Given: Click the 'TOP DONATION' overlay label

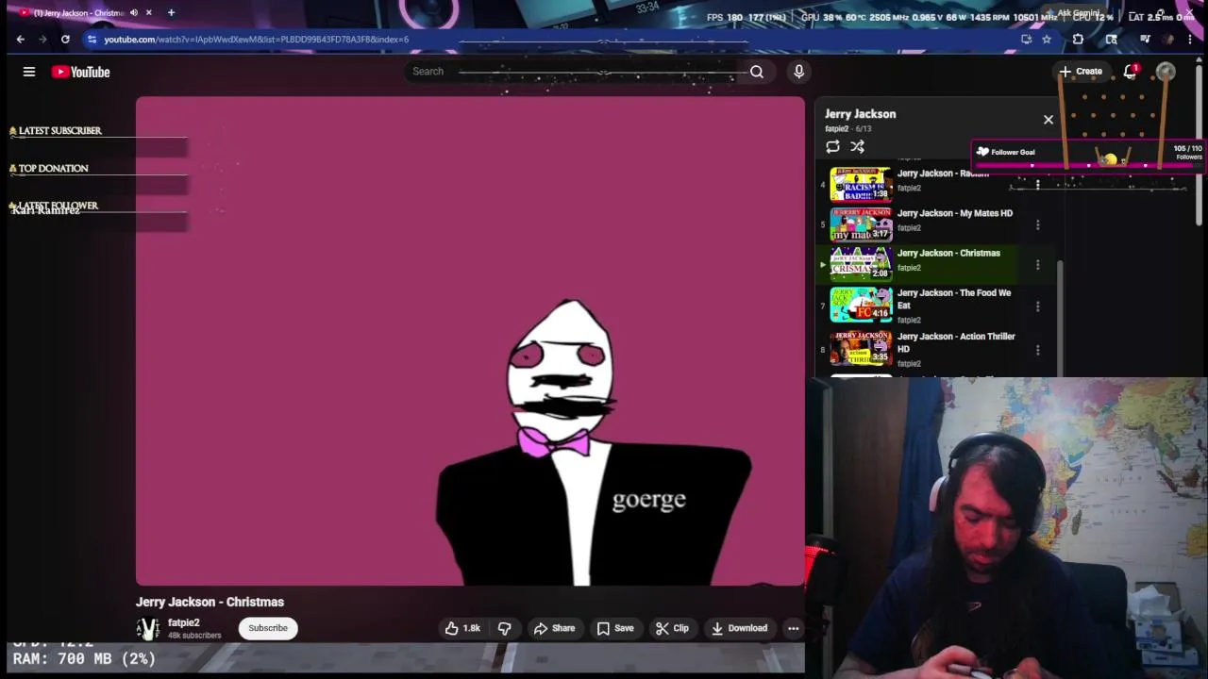Looking at the screenshot, I should pyautogui.click(x=53, y=169).
